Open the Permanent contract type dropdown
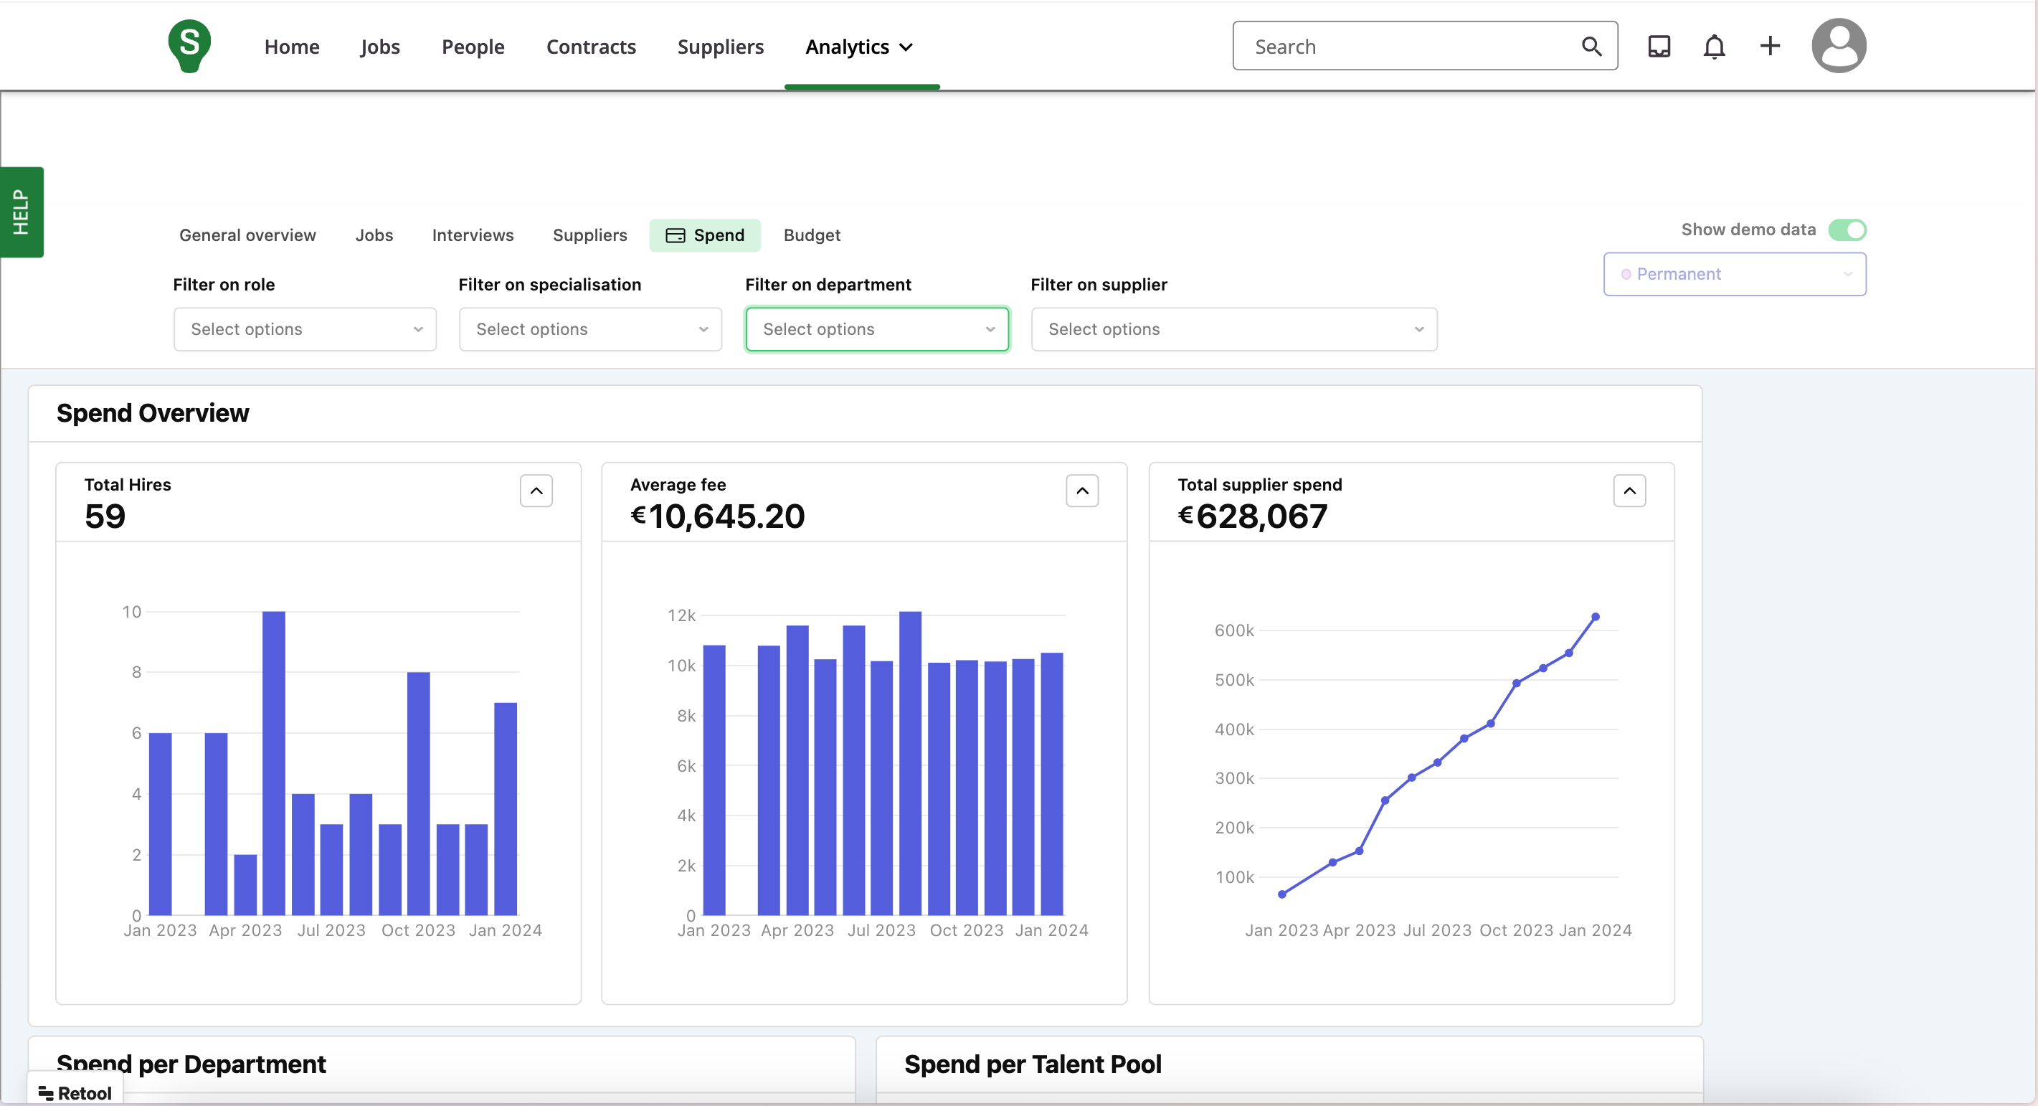Screen dimensions: 2038x1106 click(x=1733, y=274)
